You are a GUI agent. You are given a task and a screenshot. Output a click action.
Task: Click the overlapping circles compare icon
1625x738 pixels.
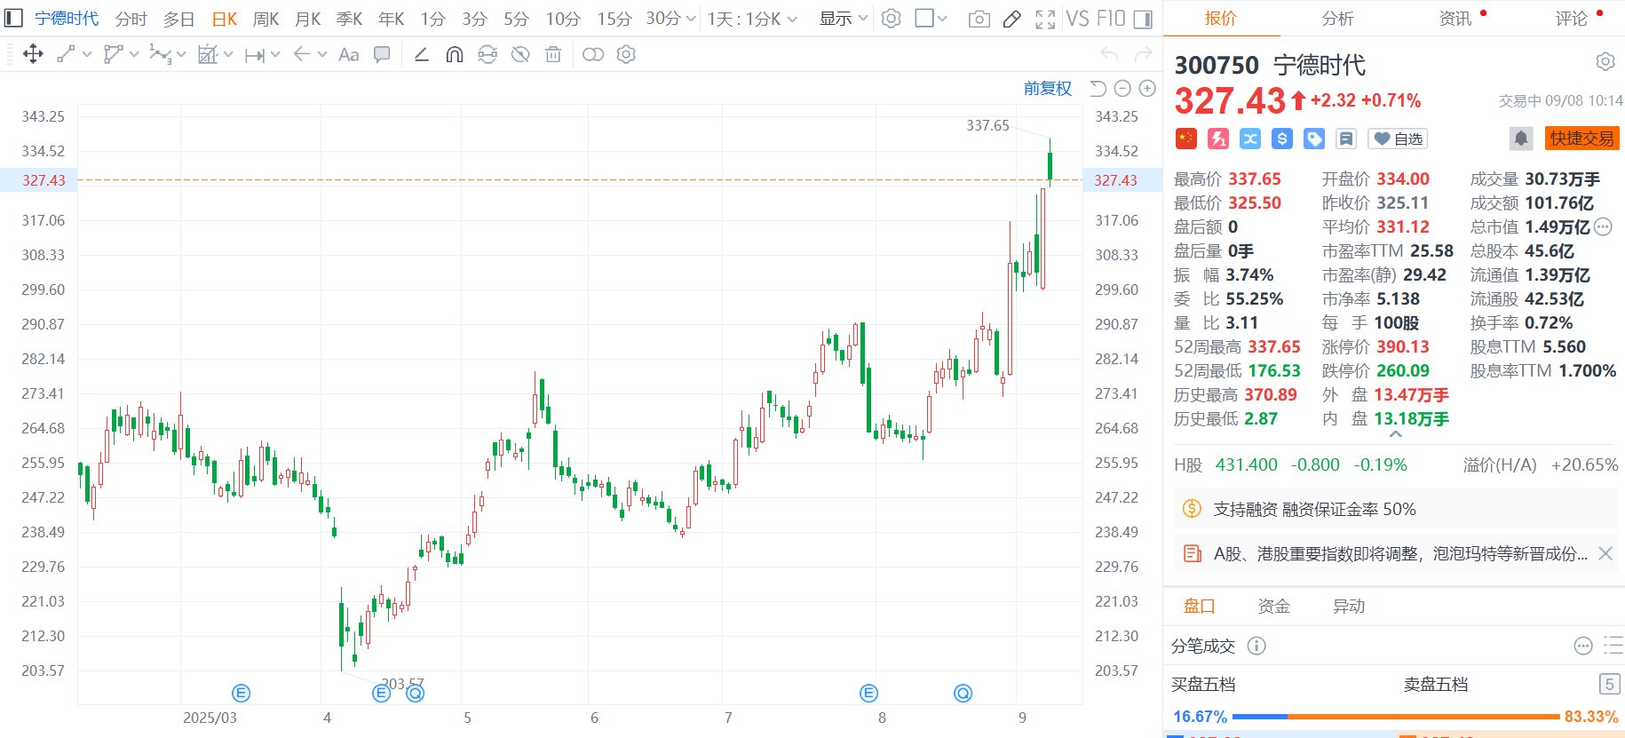[x=593, y=54]
